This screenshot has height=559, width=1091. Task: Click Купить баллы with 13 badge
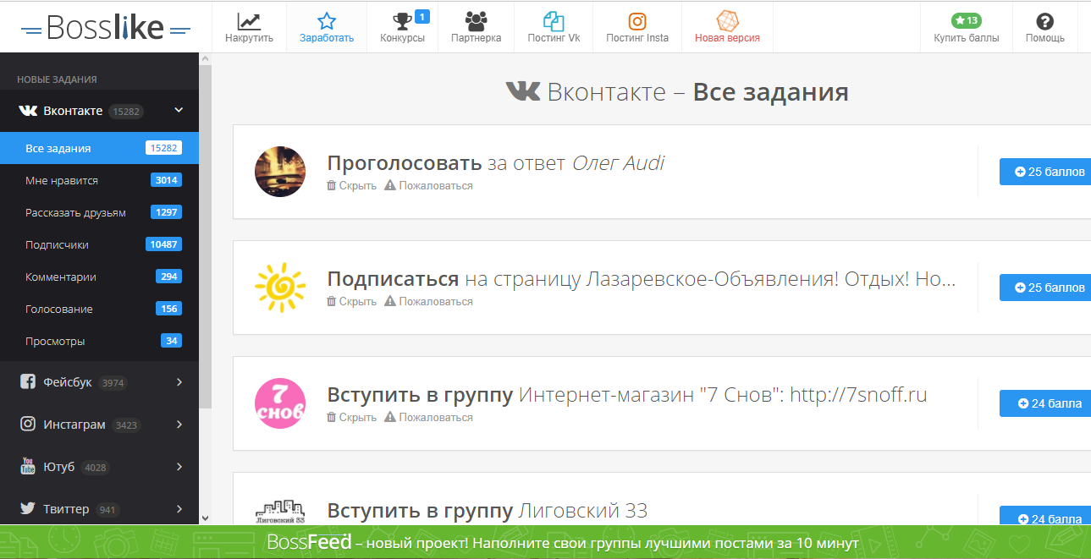(967, 27)
